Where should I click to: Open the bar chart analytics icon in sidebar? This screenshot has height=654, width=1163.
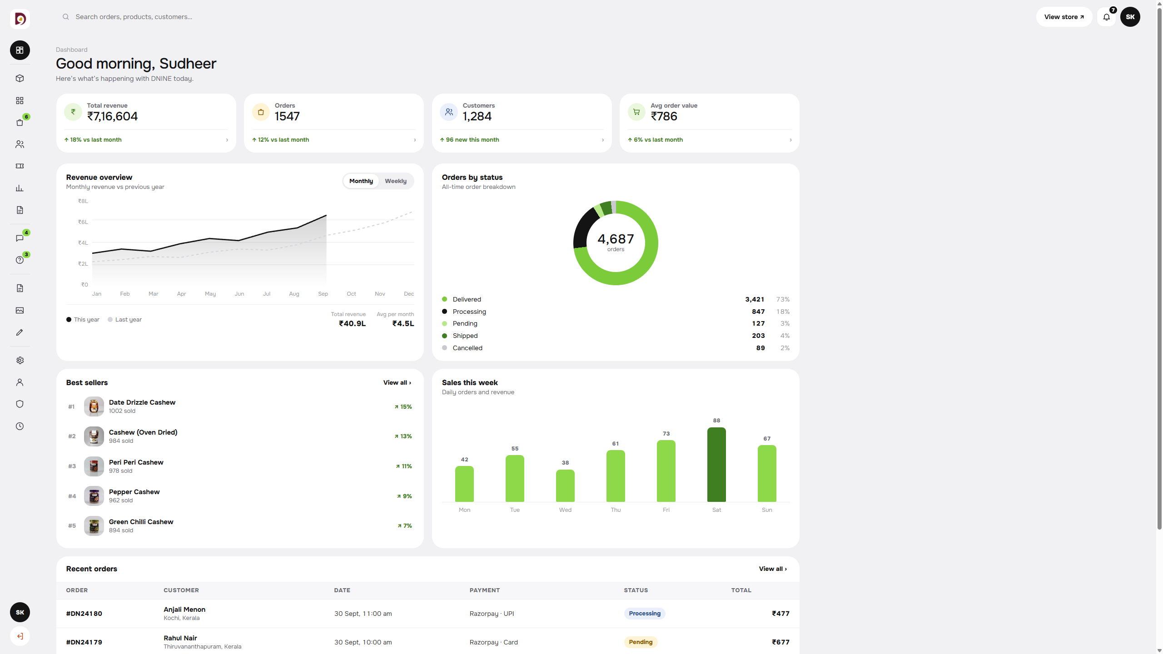coord(20,188)
